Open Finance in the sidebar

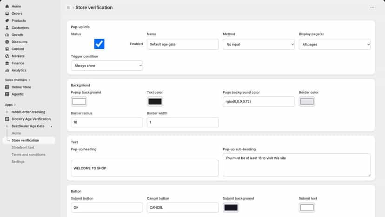tap(18, 63)
